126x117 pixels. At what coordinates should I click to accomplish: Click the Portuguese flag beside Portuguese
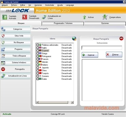[40, 56]
